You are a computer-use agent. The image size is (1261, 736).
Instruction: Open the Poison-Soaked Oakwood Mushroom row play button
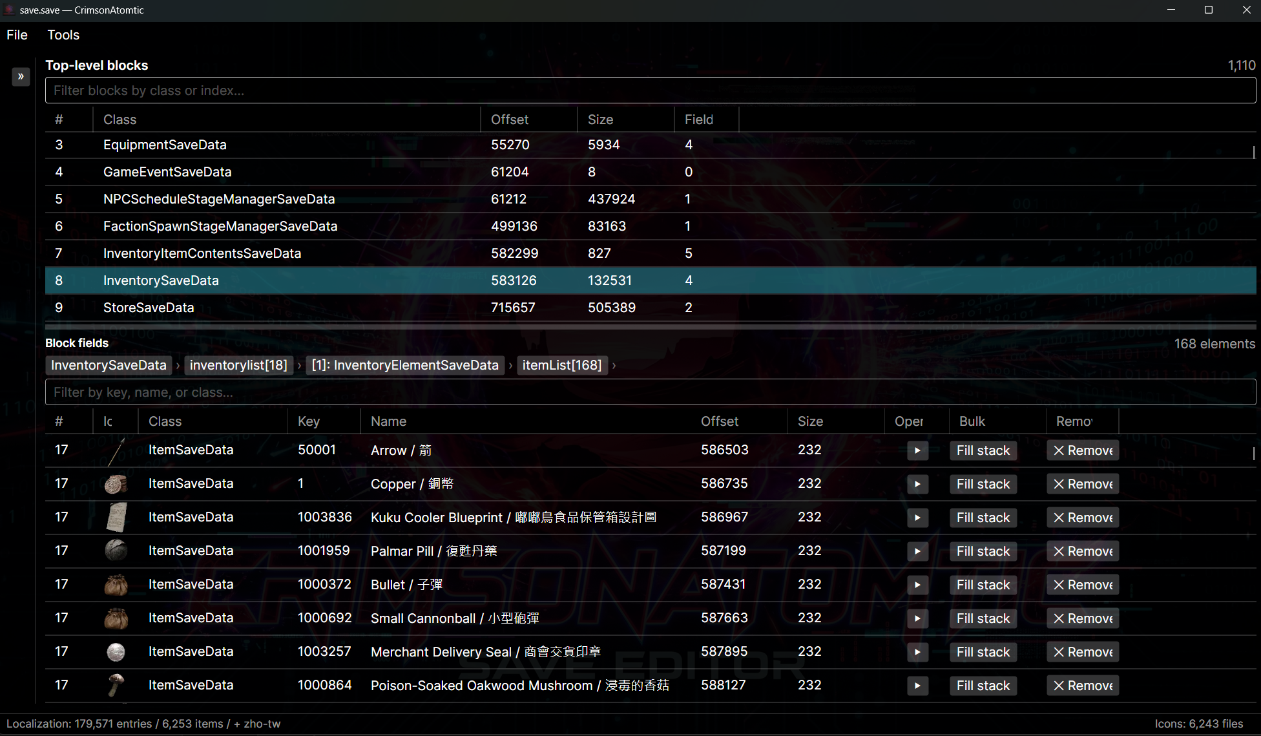(x=917, y=686)
